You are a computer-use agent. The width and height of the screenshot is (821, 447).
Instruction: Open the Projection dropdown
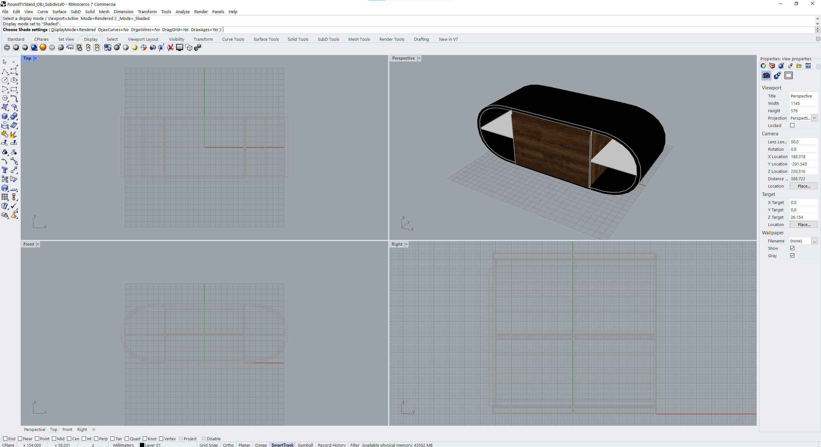[x=814, y=118]
